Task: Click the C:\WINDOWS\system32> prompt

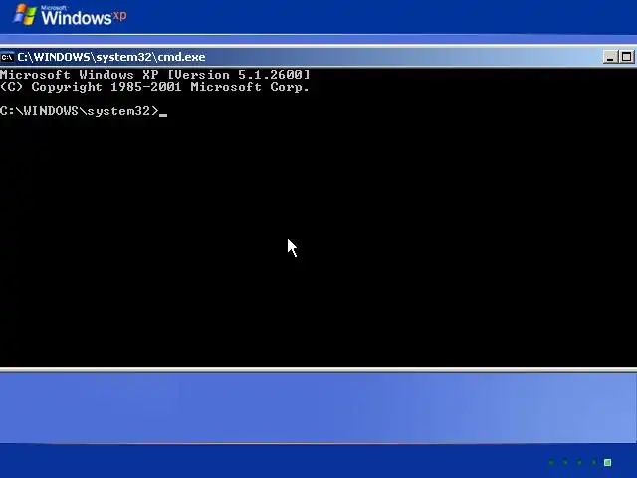Action: point(80,111)
